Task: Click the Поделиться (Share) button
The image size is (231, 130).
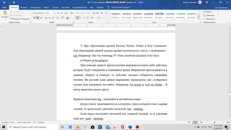Action: pyautogui.click(x=221, y=8)
